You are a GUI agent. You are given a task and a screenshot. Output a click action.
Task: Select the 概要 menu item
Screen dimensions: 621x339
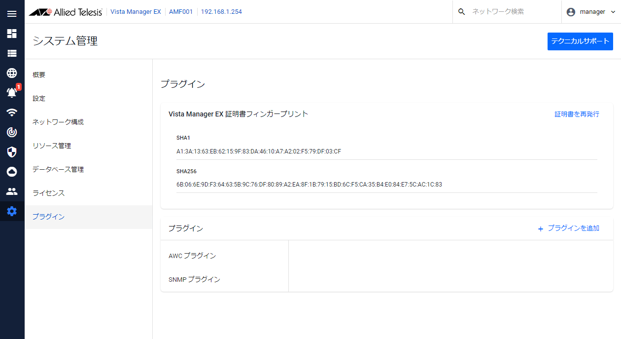tap(39, 75)
